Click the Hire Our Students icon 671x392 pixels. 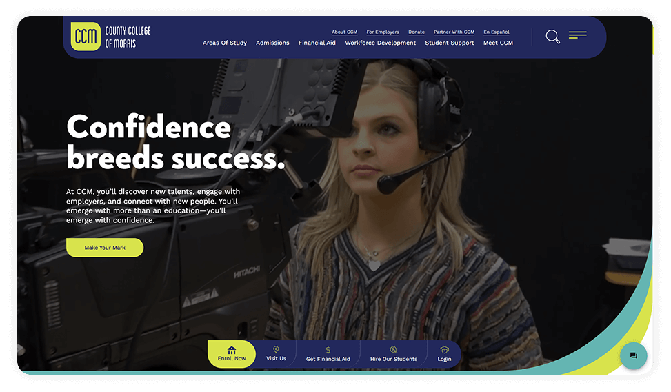coord(394,350)
